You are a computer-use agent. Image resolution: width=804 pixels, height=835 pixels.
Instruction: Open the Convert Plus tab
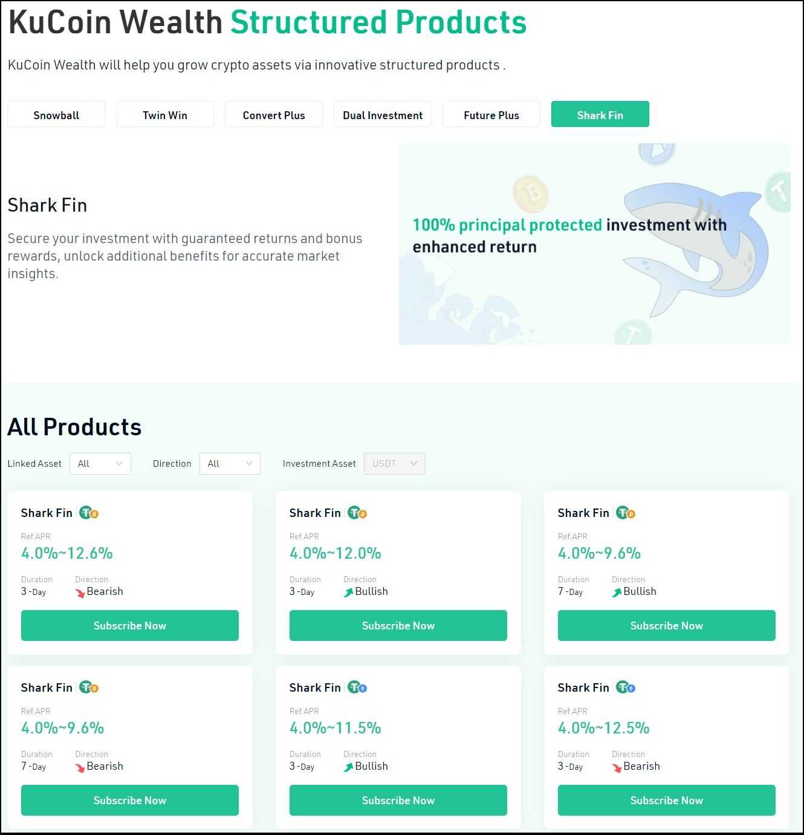[273, 114]
